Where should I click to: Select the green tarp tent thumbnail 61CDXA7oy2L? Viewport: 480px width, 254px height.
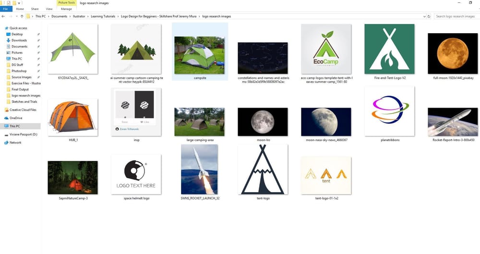pos(73,49)
